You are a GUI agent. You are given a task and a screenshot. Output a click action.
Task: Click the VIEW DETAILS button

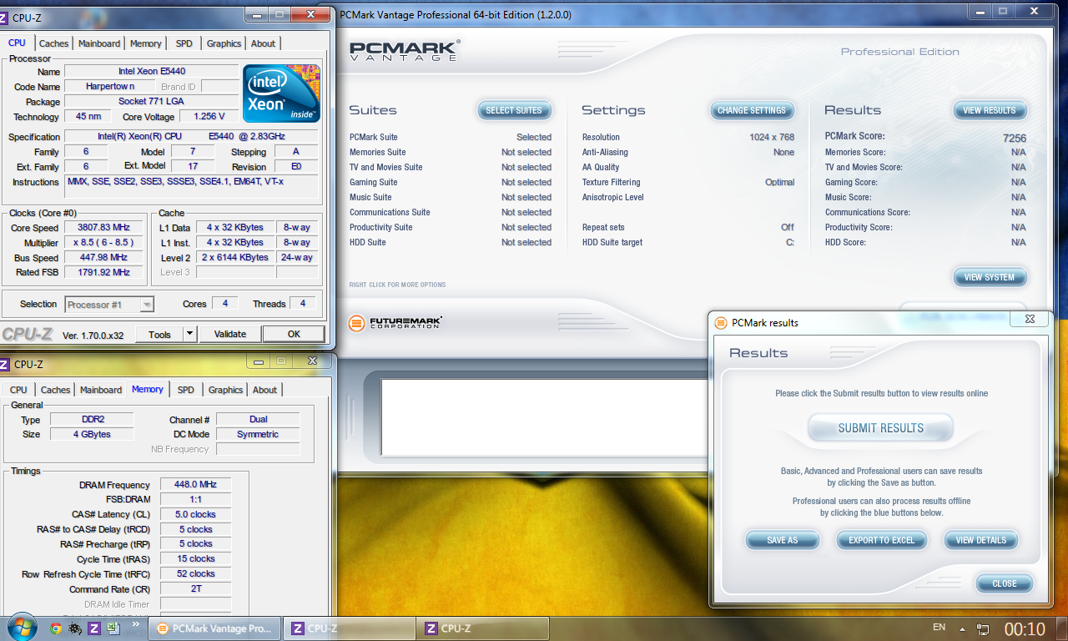tap(981, 540)
